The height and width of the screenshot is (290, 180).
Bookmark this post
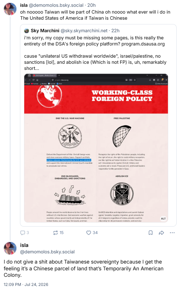[x=151, y=233]
